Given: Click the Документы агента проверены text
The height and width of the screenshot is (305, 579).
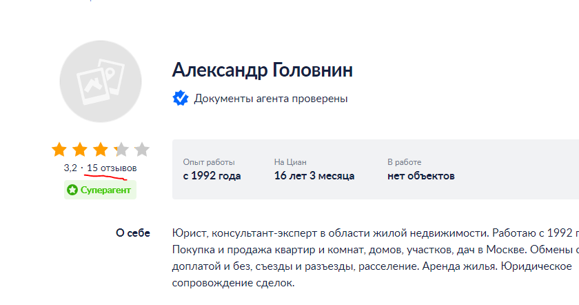Looking at the screenshot, I should 271,99.
